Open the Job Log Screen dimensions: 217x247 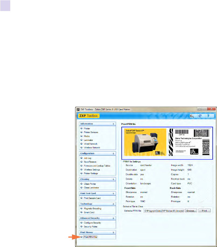(x=87, y=158)
